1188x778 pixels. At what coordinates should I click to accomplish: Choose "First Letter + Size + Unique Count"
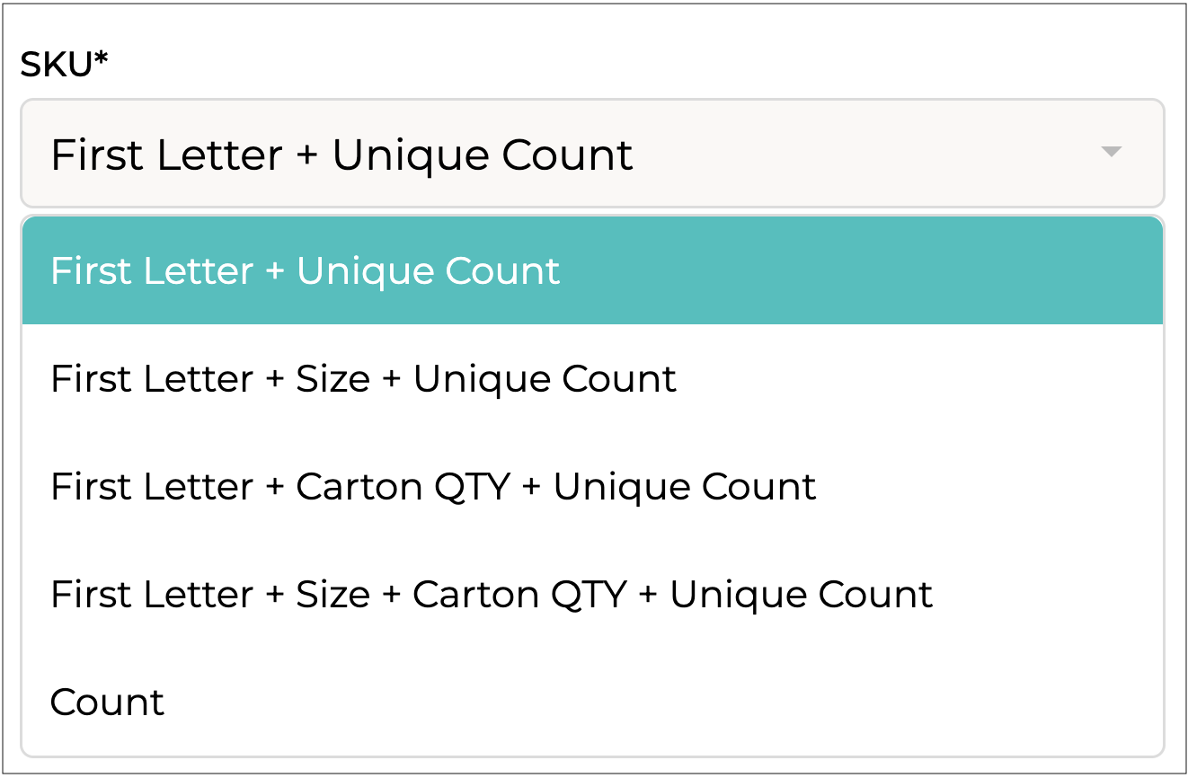tap(363, 379)
